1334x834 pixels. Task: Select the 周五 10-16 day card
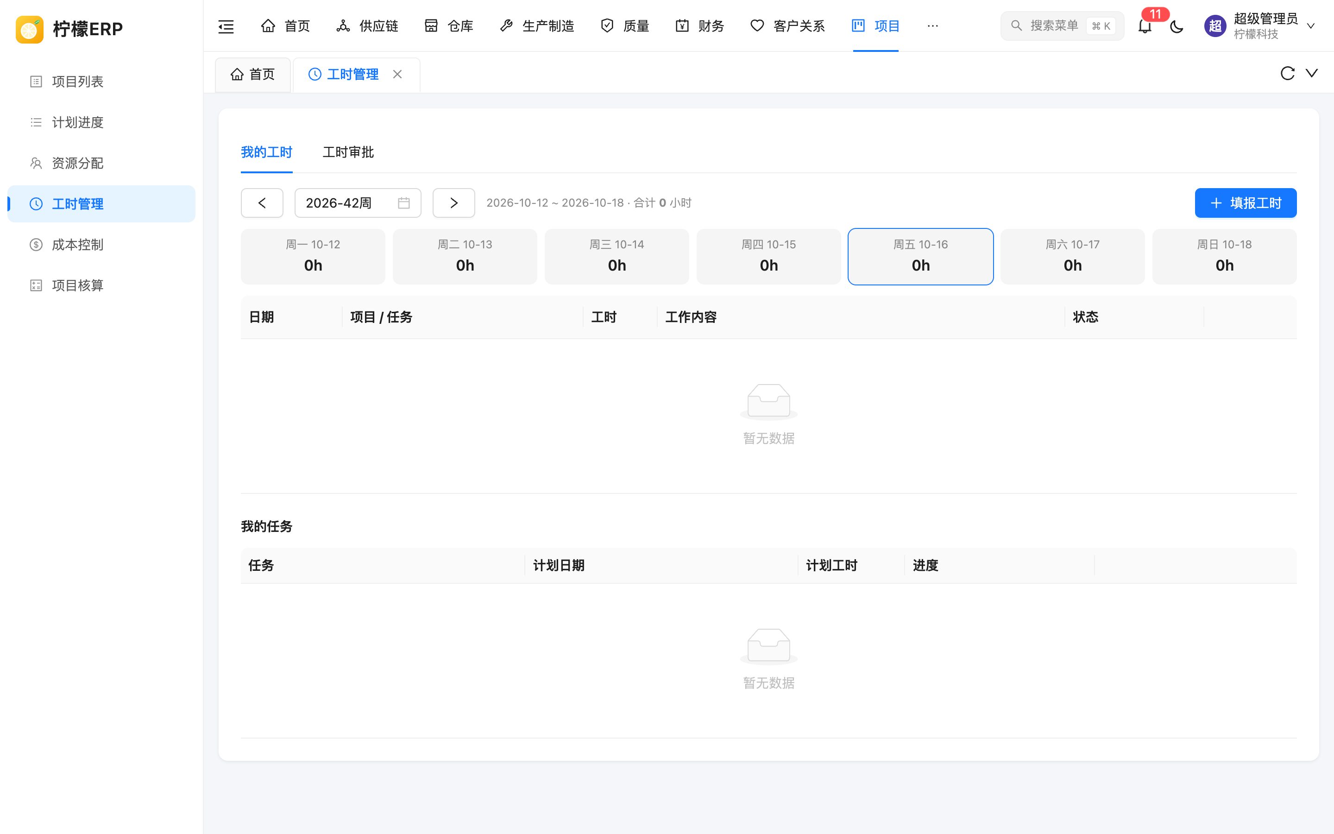(x=920, y=257)
